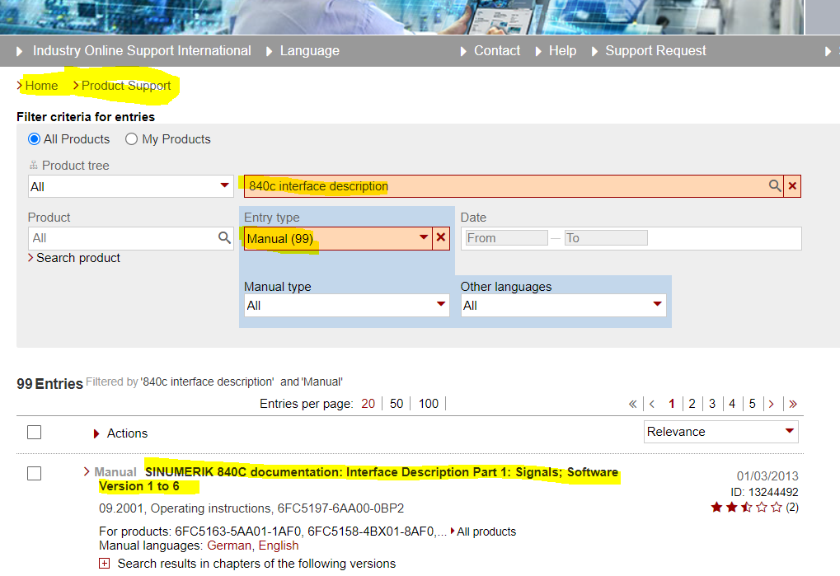Jump to the first results page
The width and height of the screenshot is (840, 576).
632,404
